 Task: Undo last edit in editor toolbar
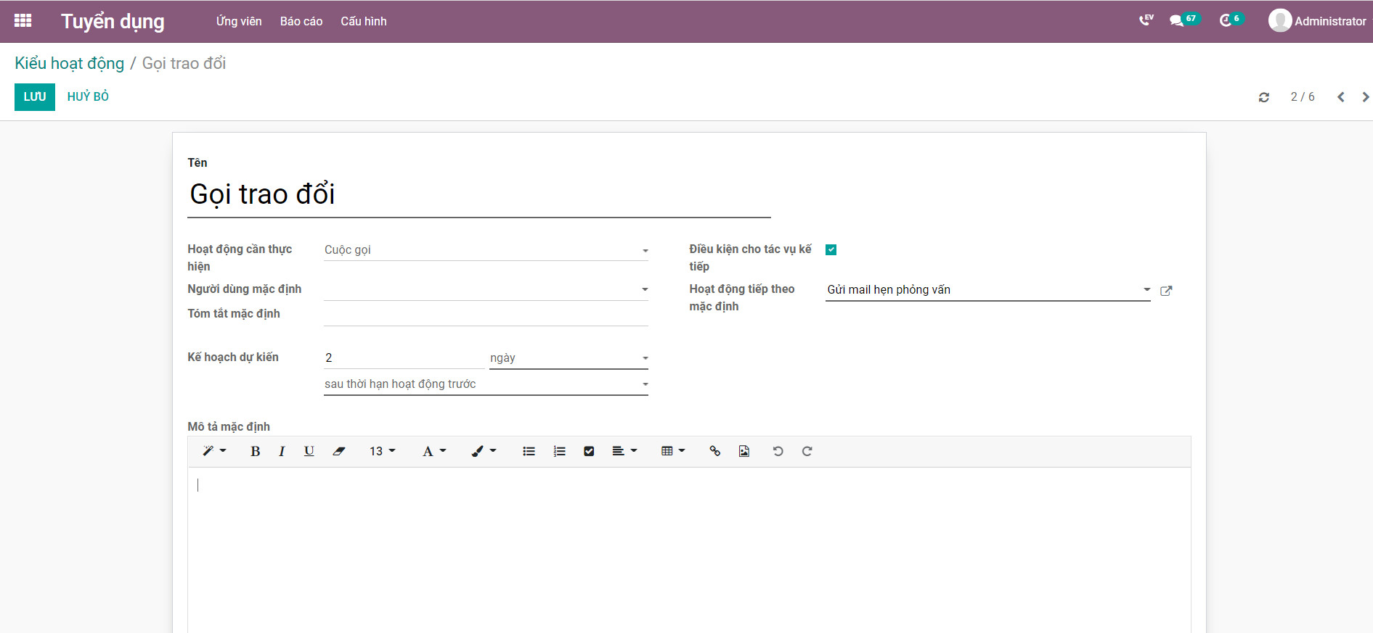tap(778, 451)
